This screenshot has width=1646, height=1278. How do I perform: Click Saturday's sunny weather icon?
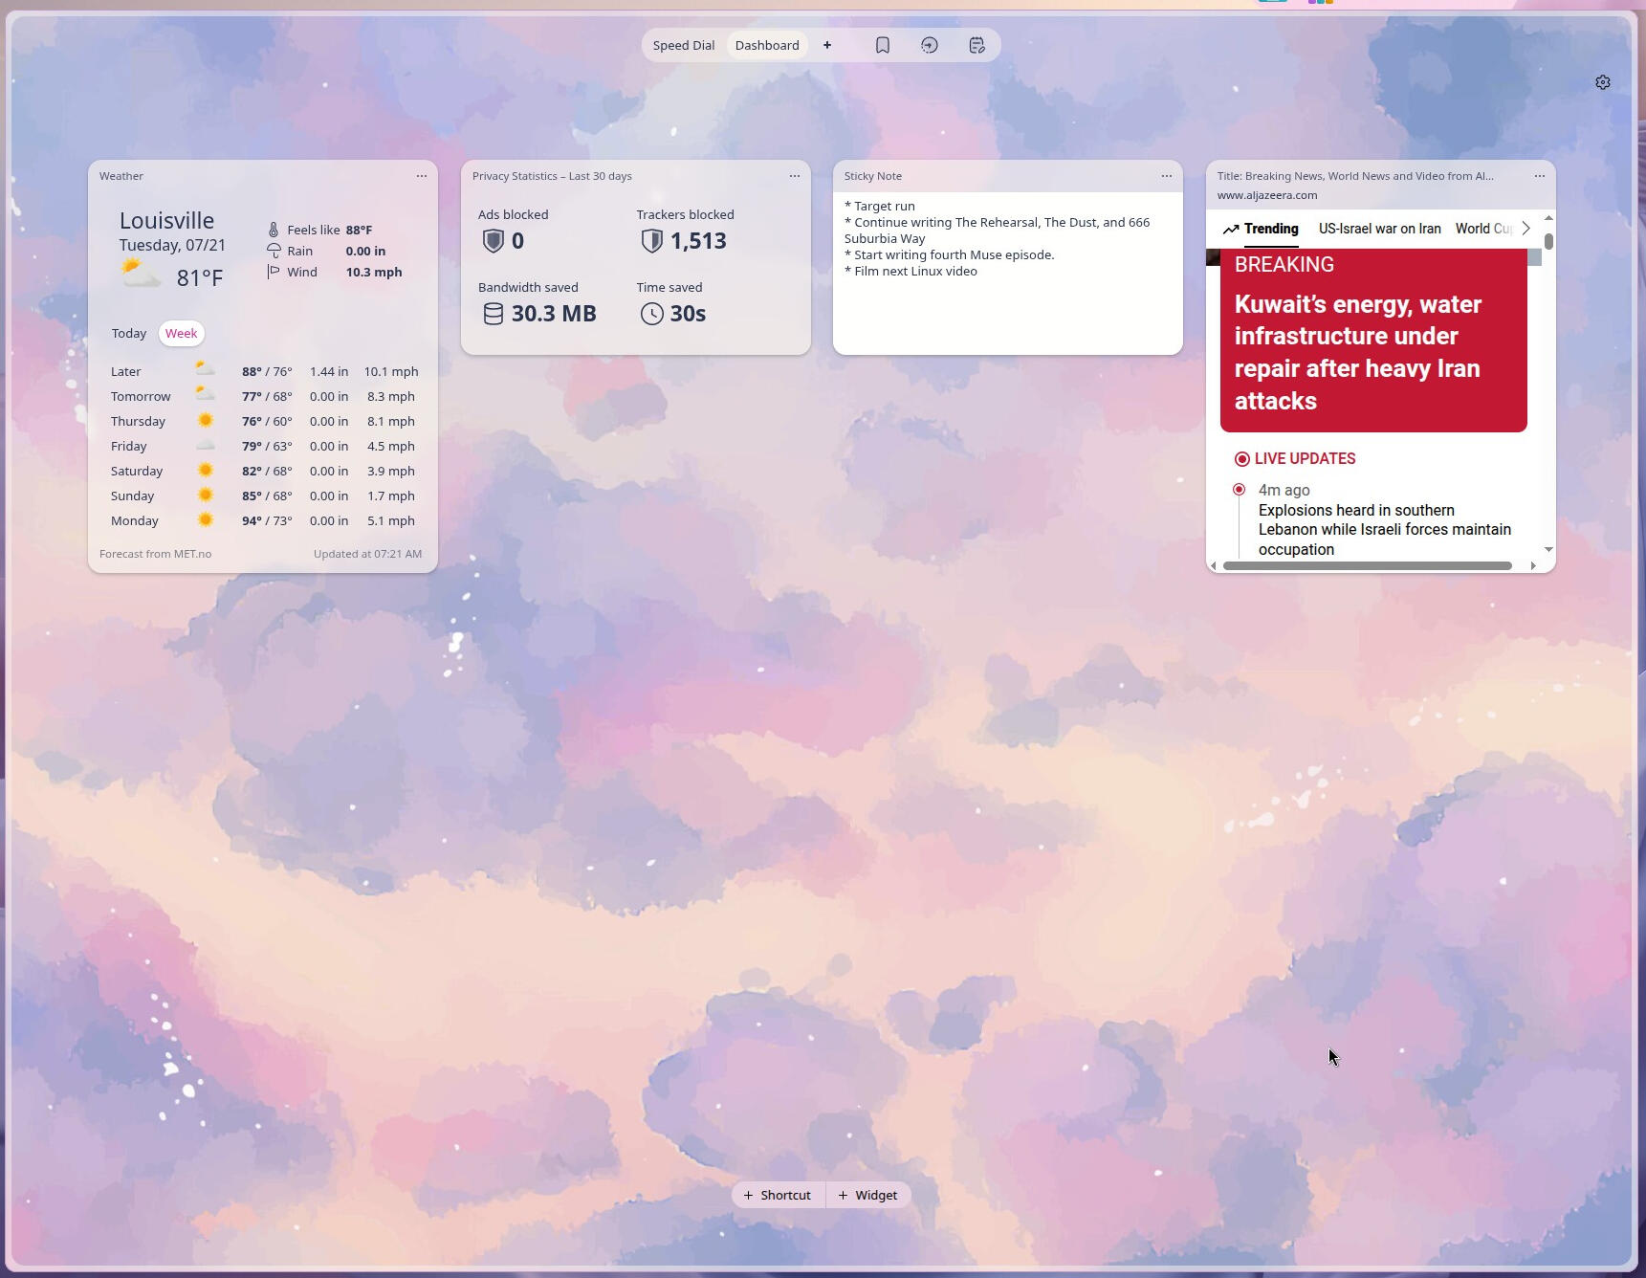pos(205,471)
